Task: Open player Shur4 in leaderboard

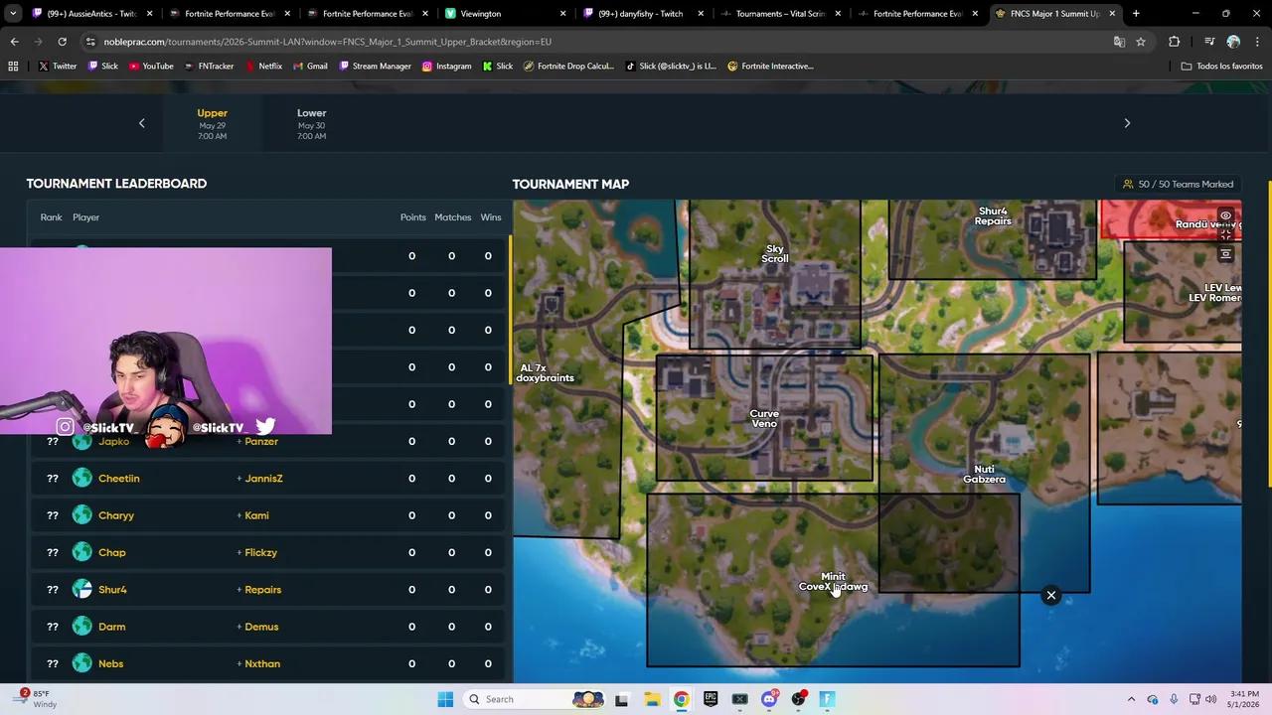Action: tap(112, 590)
